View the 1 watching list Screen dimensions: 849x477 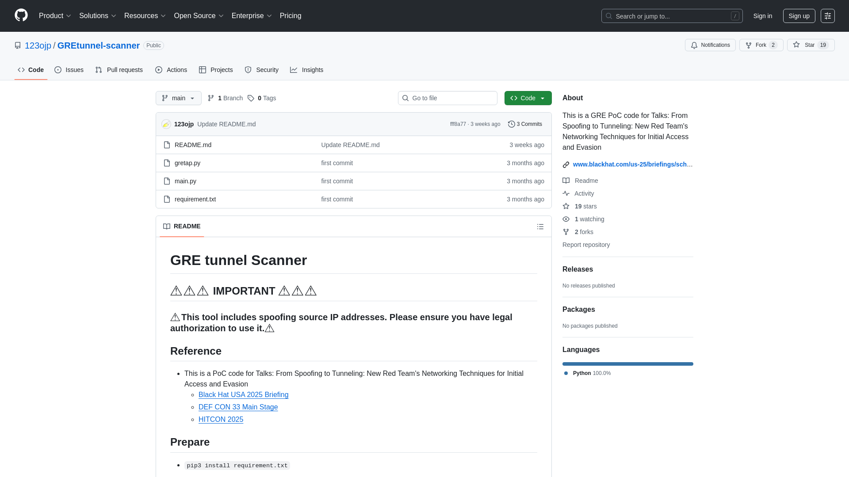pyautogui.click(x=583, y=219)
